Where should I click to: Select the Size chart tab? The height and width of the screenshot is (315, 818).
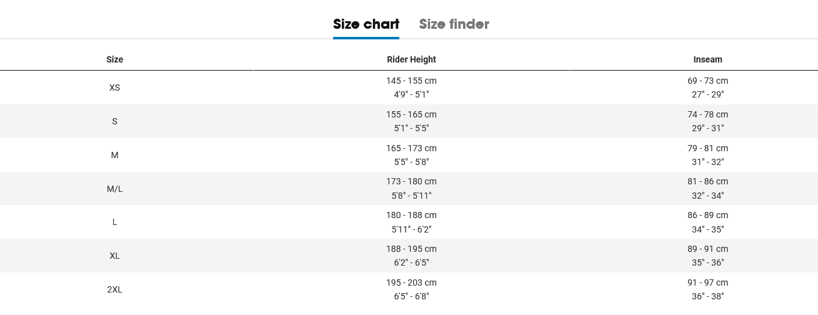(x=366, y=24)
